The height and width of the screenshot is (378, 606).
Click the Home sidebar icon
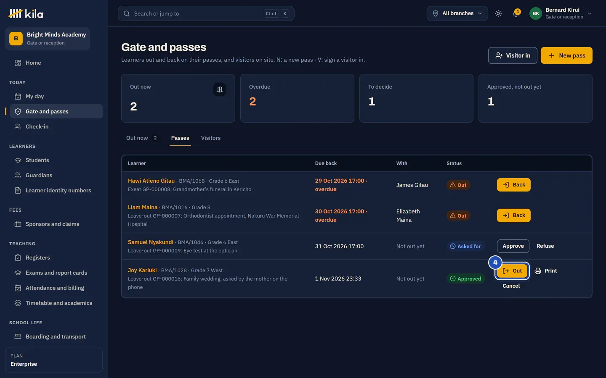pyautogui.click(x=18, y=63)
